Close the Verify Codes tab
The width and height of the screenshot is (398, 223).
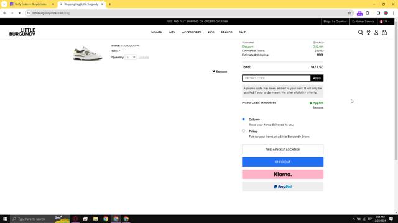(x=53, y=4)
